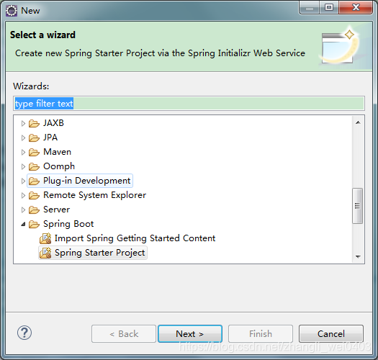Select the Spring Boot label
This screenshot has height=360, width=378.
pos(68,224)
